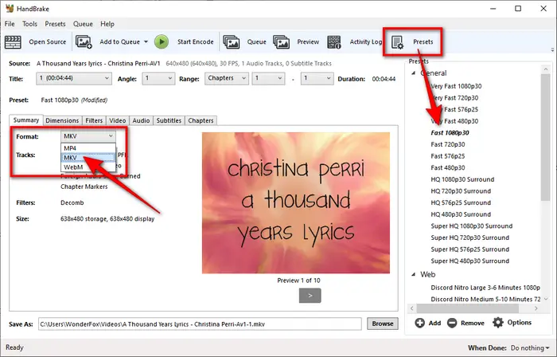Open the Add to Queue dropdown arrow
The width and height of the screenshot is (557, 357).
point(146,42)
